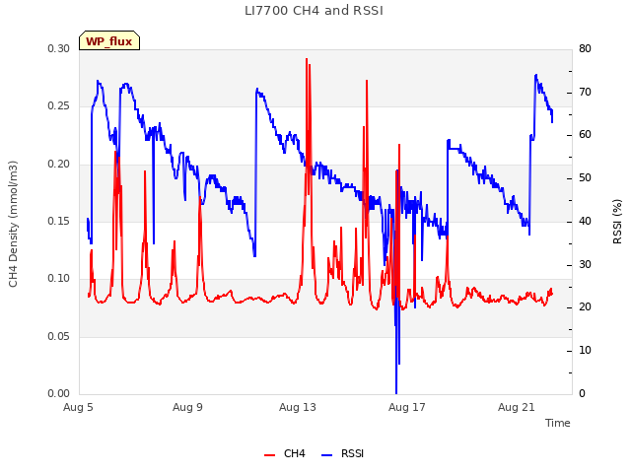
Task: Click the Aug 9 x-axis tick label
Action: tap(187, 407)
